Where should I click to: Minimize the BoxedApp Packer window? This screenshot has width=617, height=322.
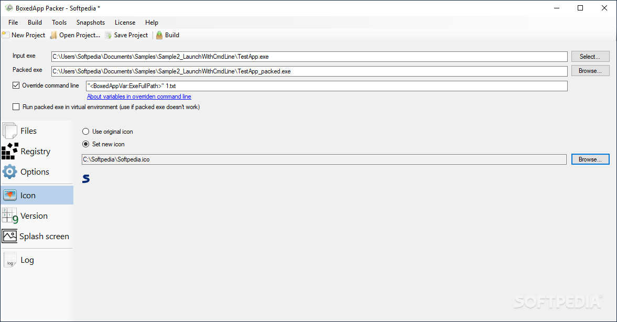pos(557,8)
